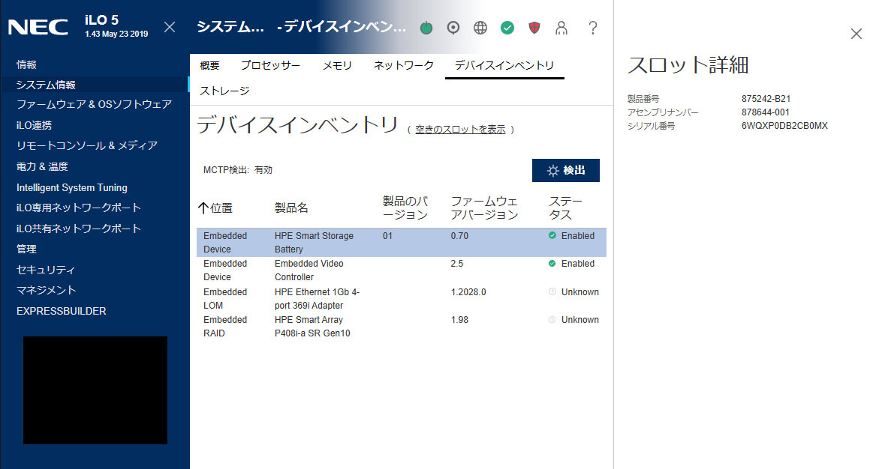Open 電力 & 温度 in sidebar
The width and height of the screenshot is (882, 469).
click(x=42, y=167)
